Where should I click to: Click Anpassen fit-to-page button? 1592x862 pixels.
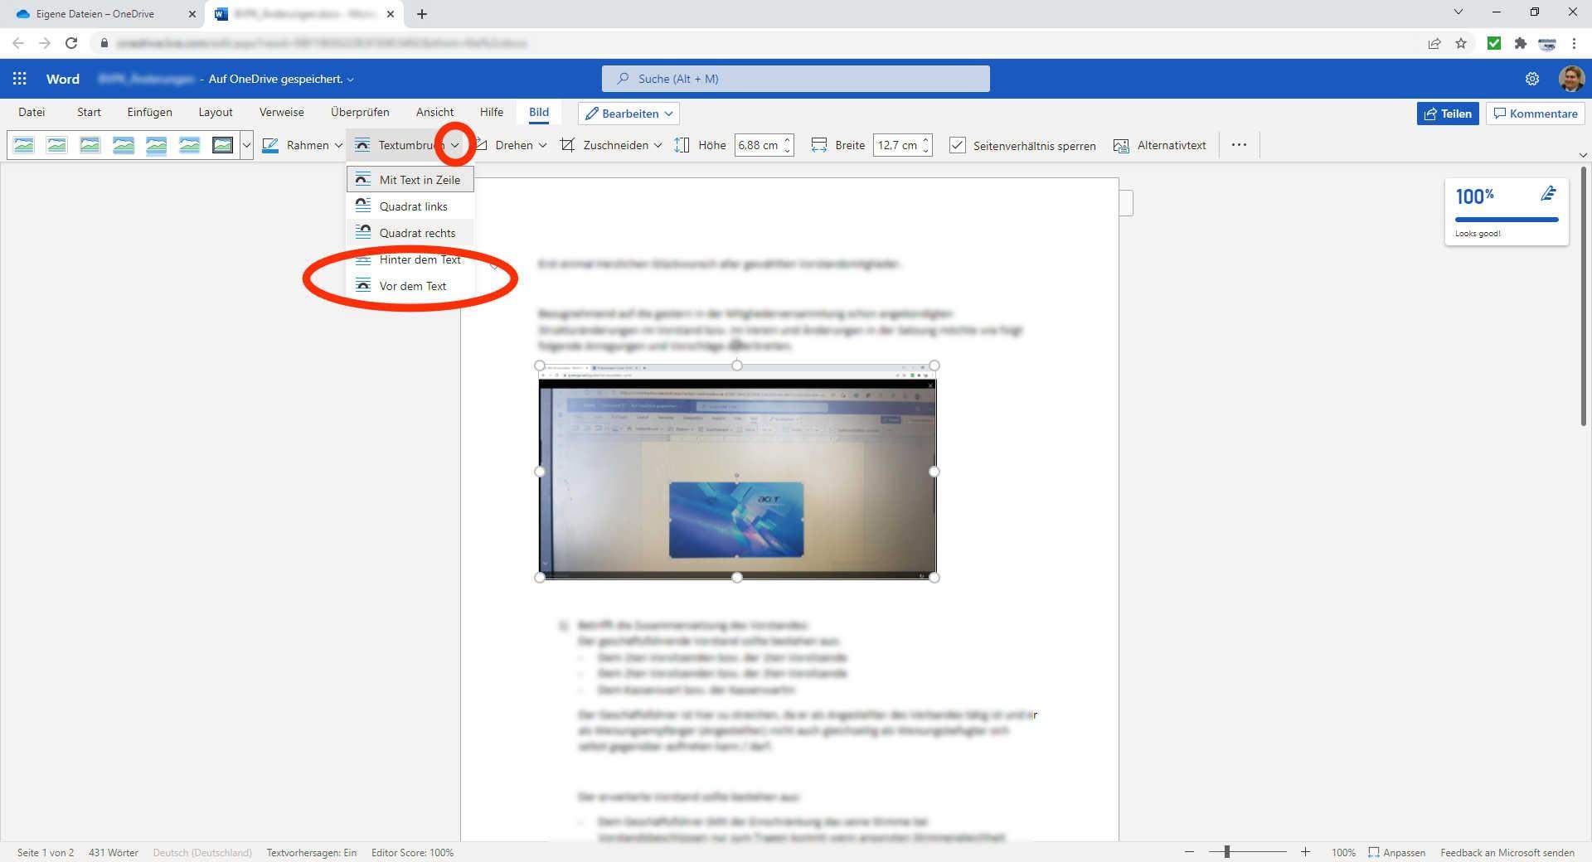point(1397,852)
